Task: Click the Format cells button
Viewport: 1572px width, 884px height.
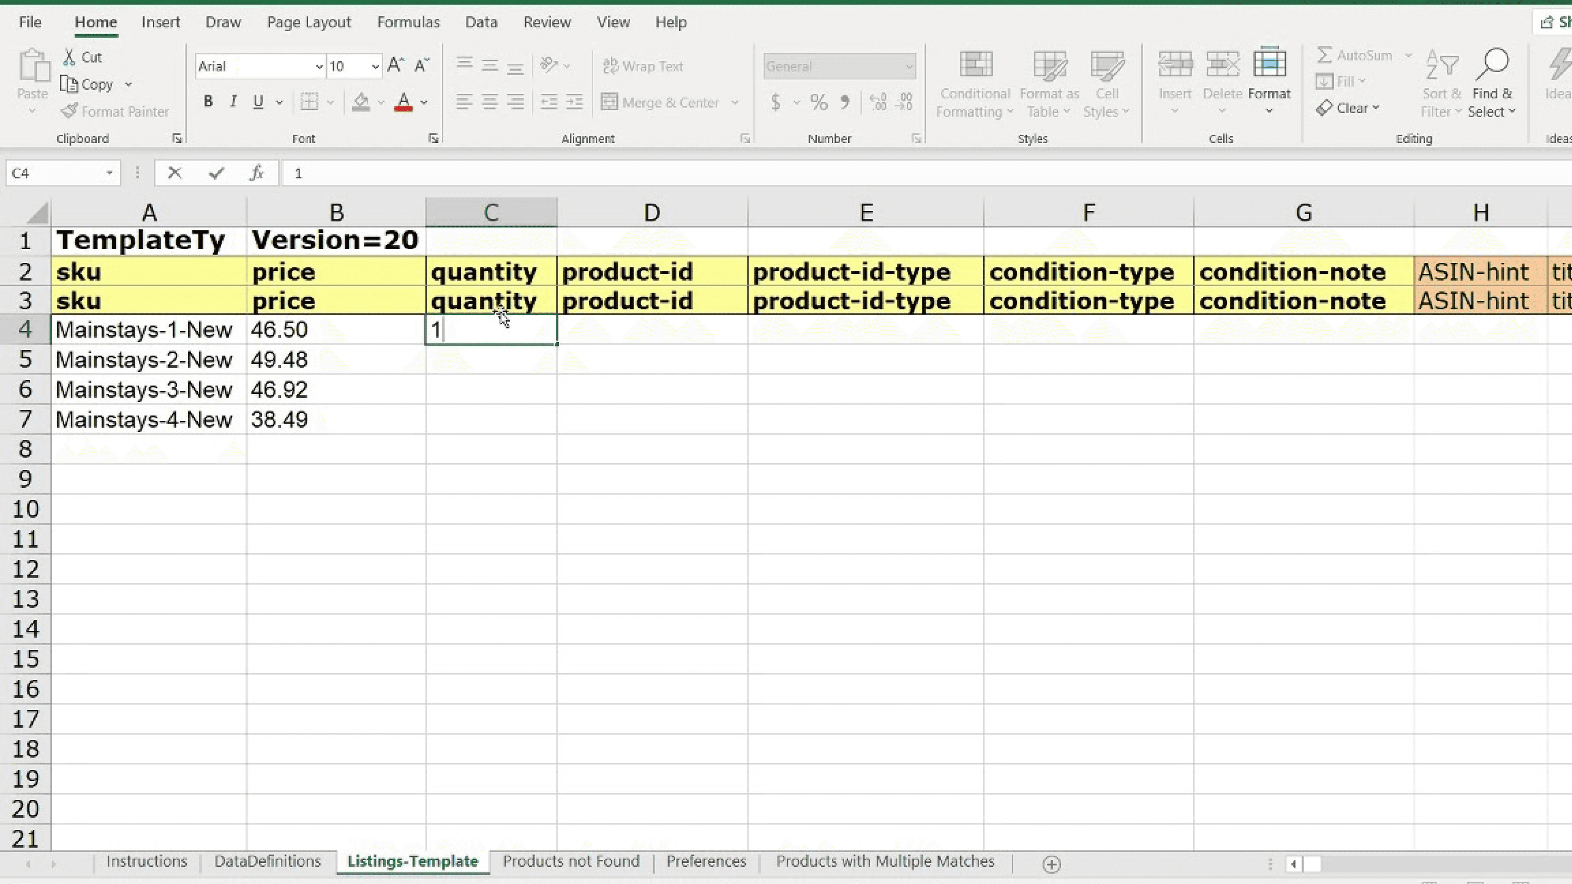Action: pos(1269,79)
